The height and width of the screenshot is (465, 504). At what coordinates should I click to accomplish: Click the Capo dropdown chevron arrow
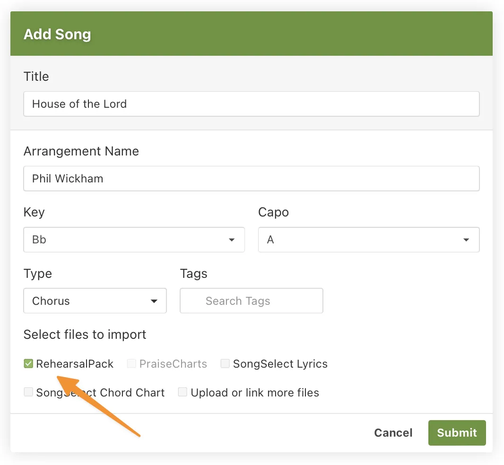point(467,240)
